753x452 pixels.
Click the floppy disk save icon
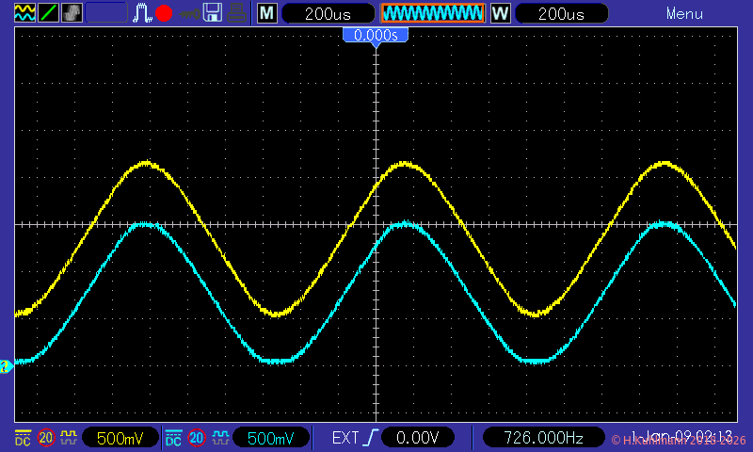coord(213,13)
